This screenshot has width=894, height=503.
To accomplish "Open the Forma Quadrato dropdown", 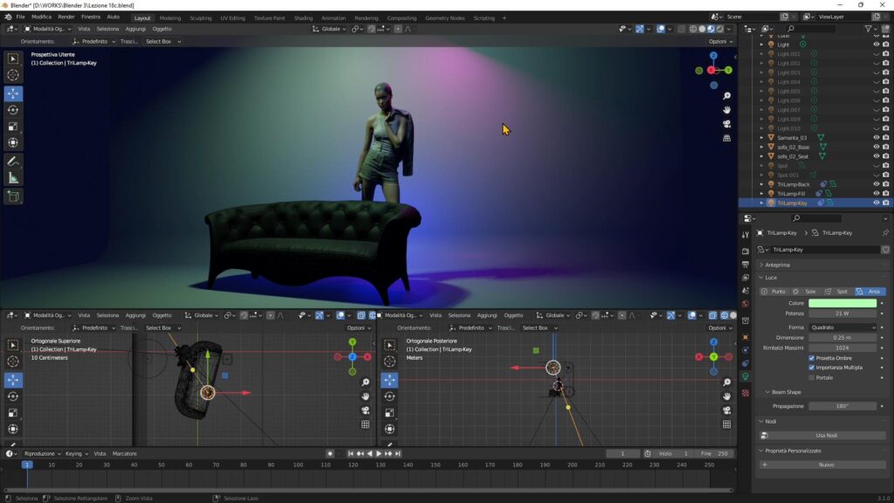I will click(x=842, y=327).
